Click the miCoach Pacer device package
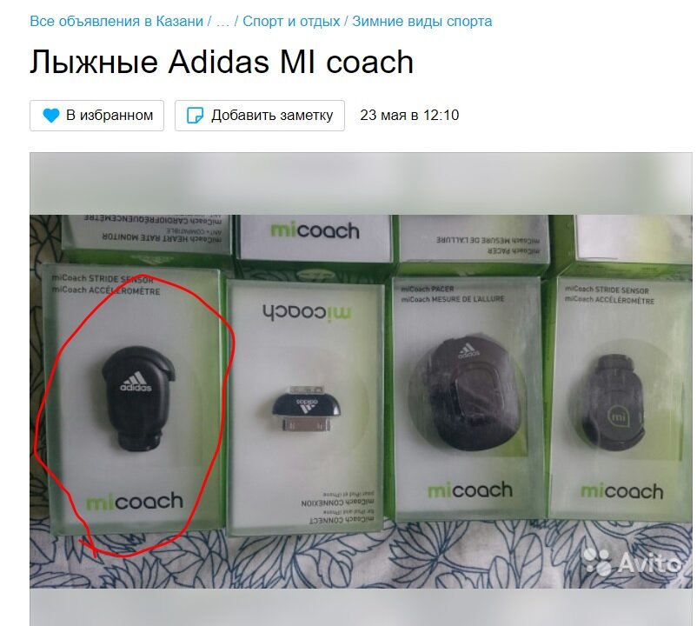 (x=468, y=398)
